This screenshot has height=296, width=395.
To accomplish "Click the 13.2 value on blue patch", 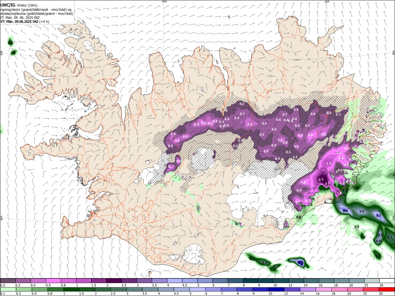I will pyautogui.click(x=300, y=263).
